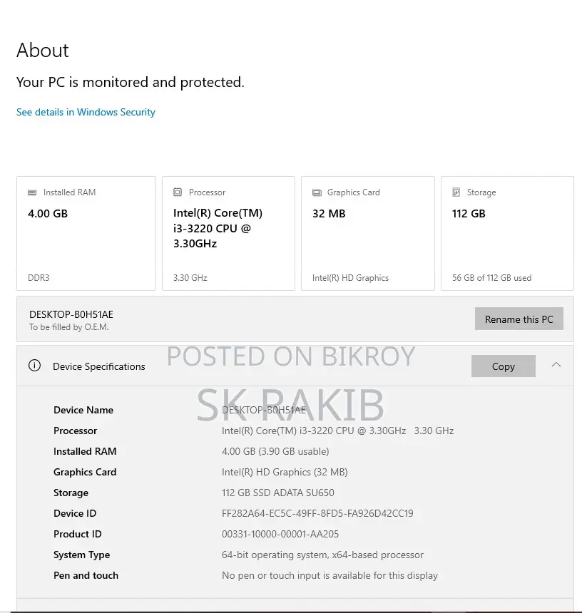Click the DESKTOP-B0H51AE name in PC banner

pyautogui.click(x=71, y=314)
